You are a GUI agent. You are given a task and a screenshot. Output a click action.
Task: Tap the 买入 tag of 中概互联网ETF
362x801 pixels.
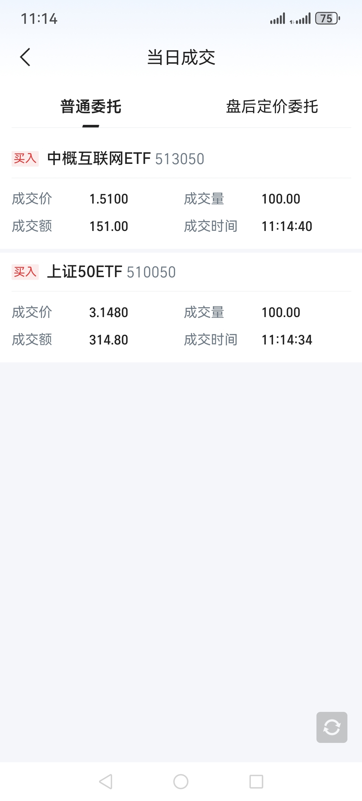click(x=25, y=159)
